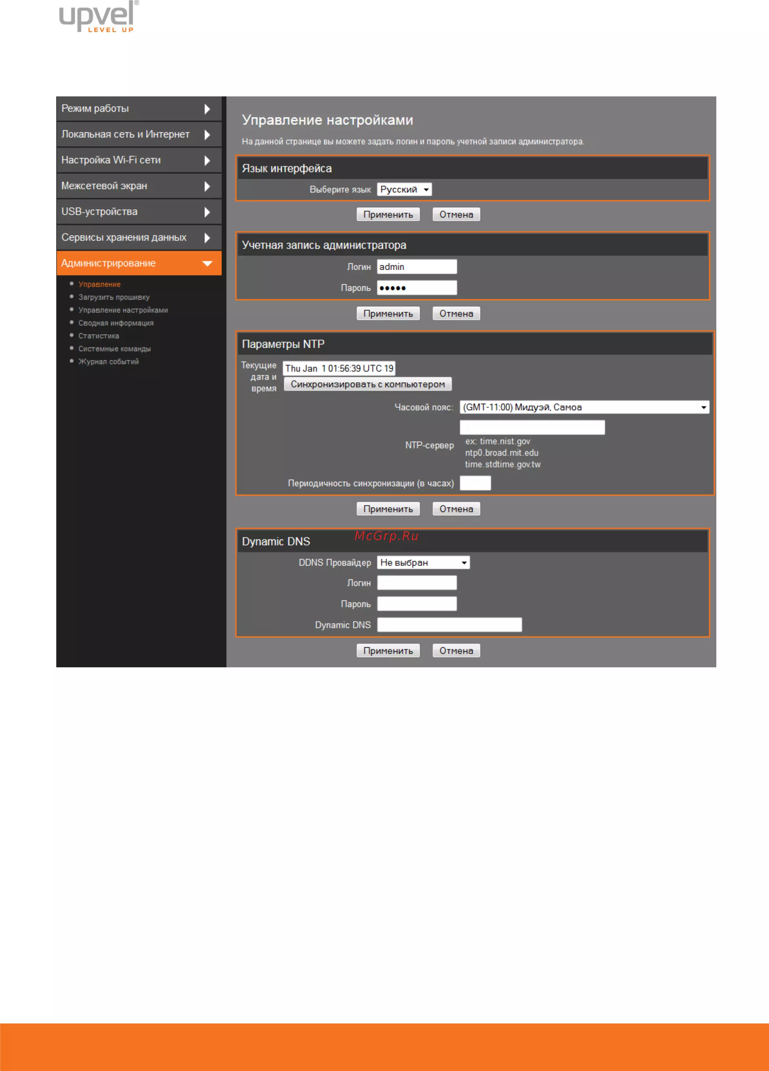Expand Локальная сеть и Интернет section
Image resolution: width=769 pixels, height=1071 pixels.
pyautogui.click(x=207, y=135)
